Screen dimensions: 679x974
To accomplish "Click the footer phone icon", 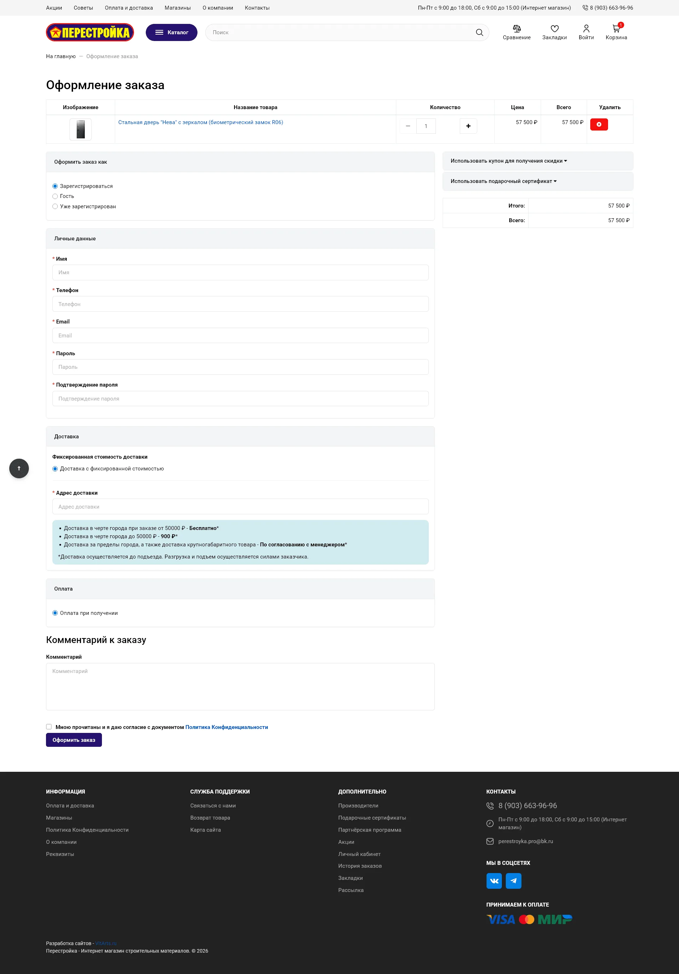I will pyautogui.click(x=490, y=806).
